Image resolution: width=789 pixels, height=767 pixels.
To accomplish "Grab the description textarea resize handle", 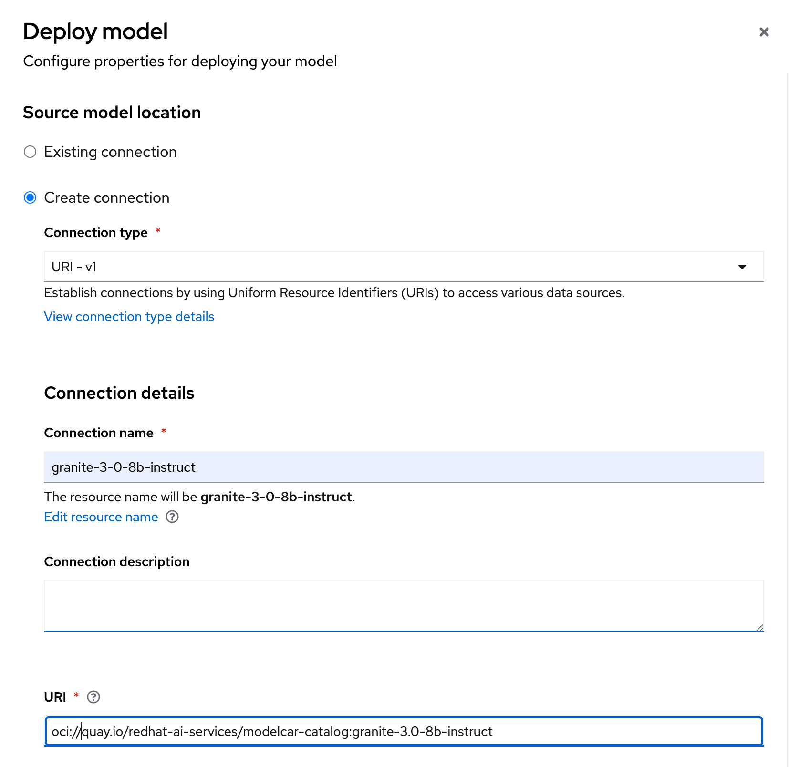I will pos(759,627).
